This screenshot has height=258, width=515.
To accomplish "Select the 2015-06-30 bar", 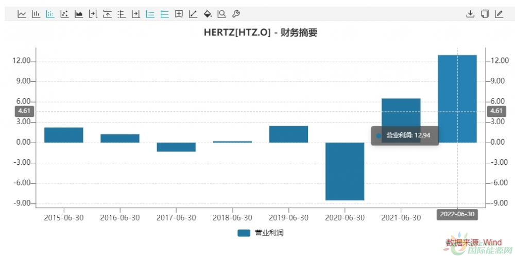I will coord(64,135).
